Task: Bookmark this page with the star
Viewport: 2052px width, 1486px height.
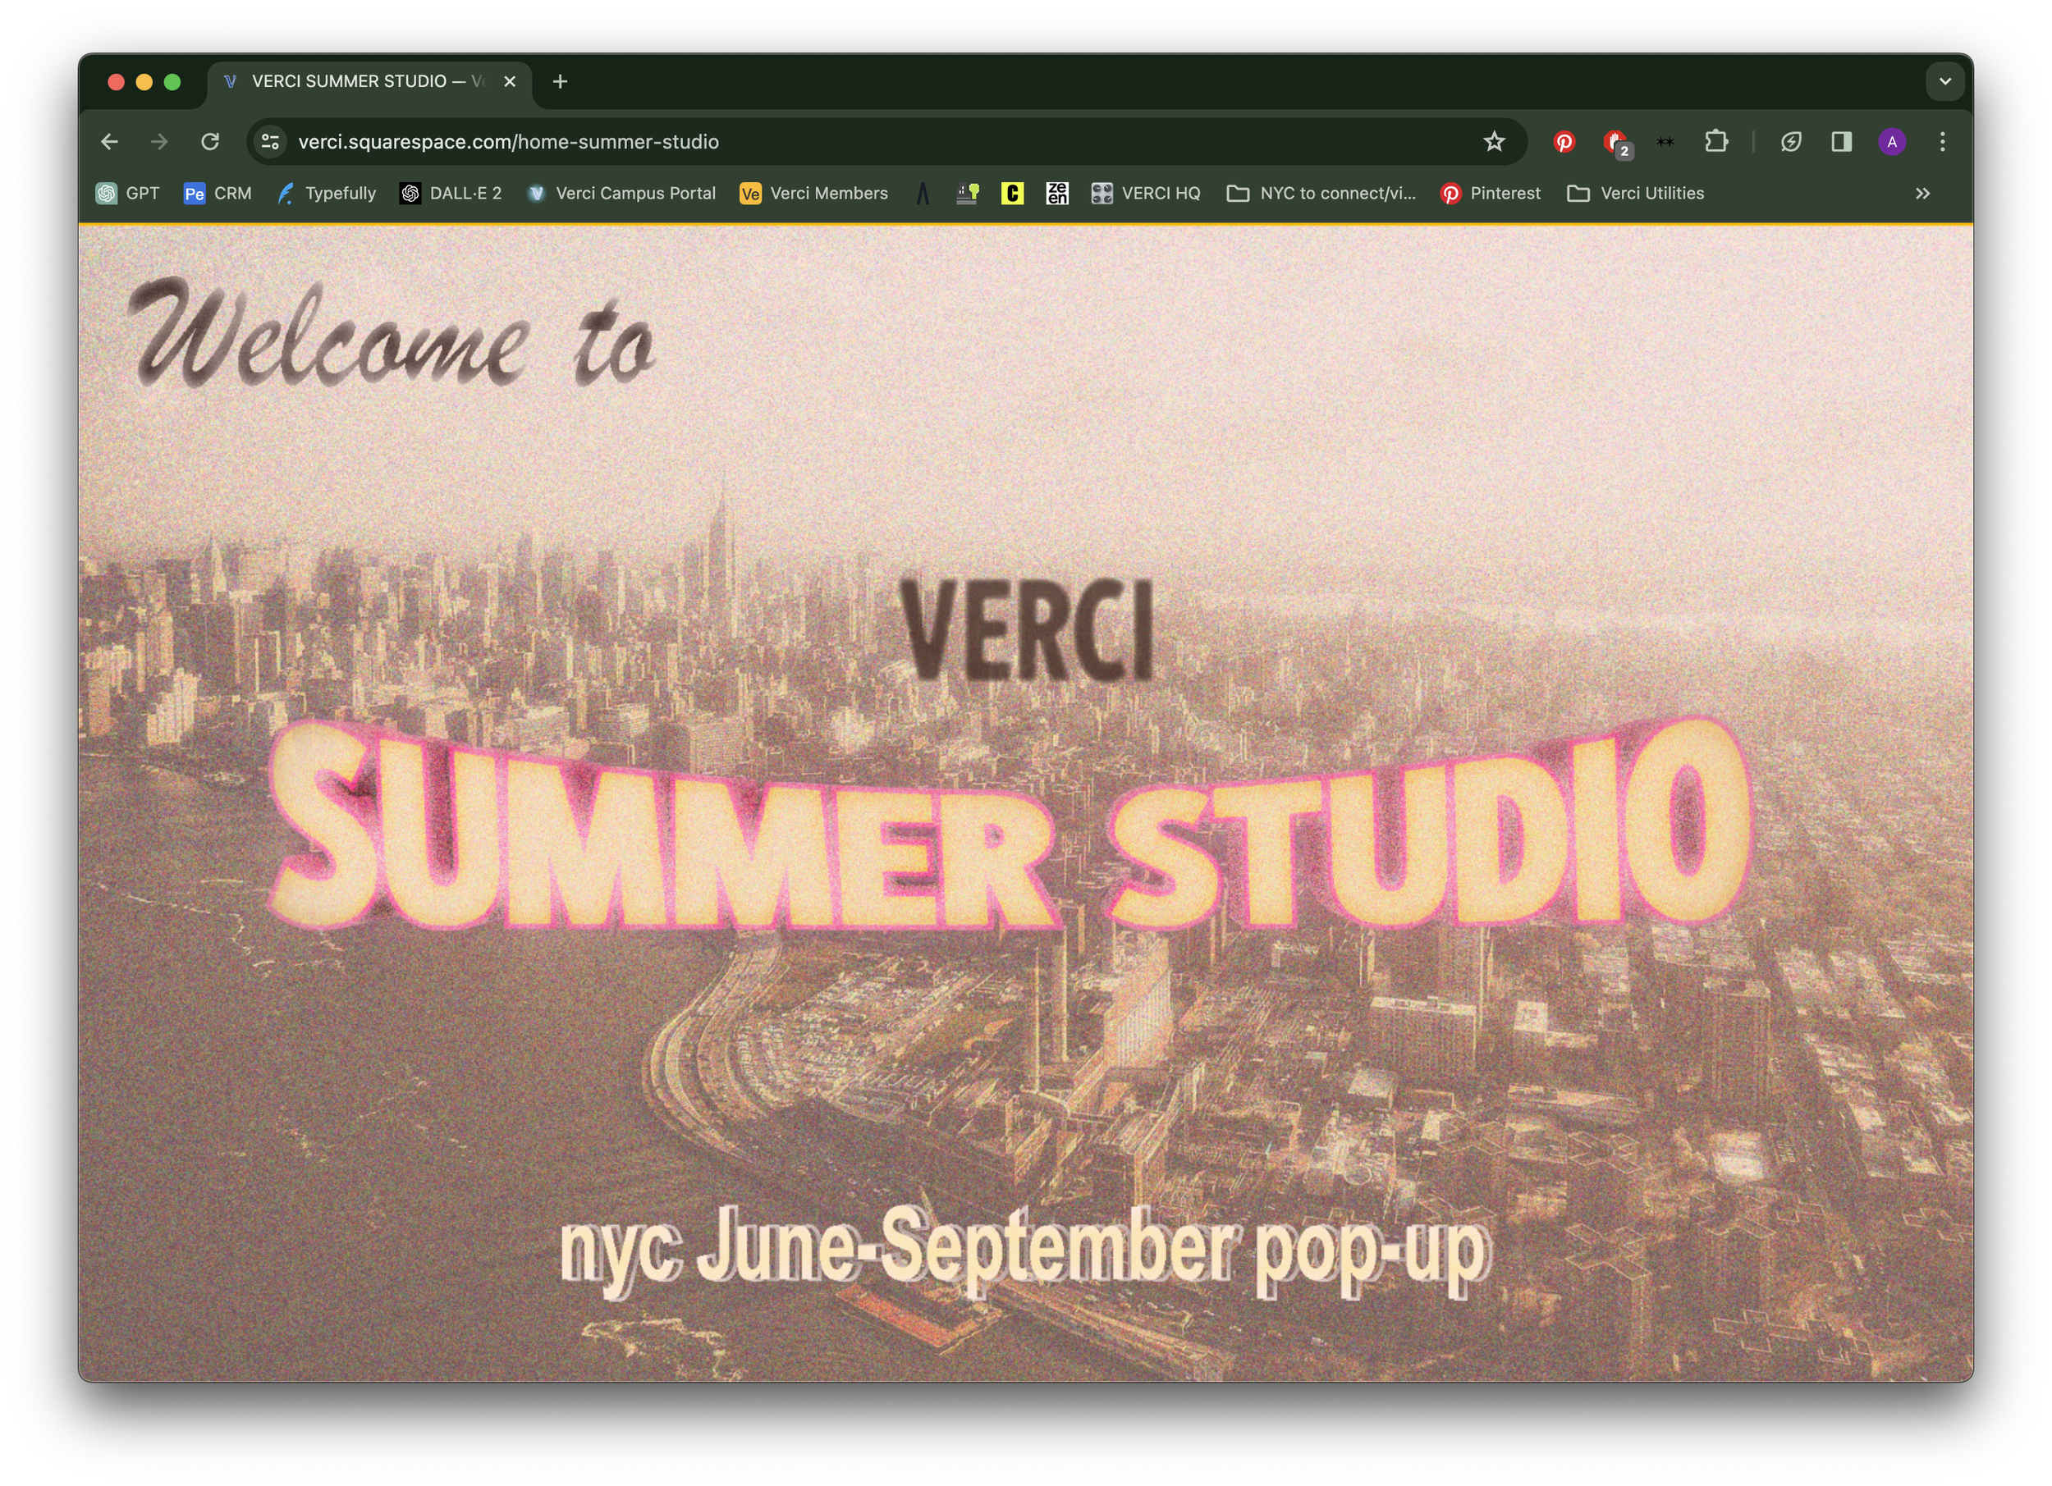Action: pos(1494,142)
